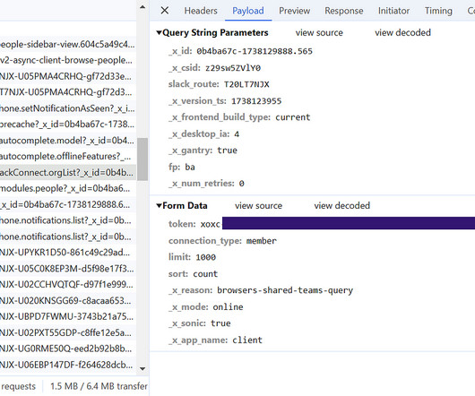
Task: Click the _x_csid value z29sw5ZVlY0
Action: click(x=233, y=68)
